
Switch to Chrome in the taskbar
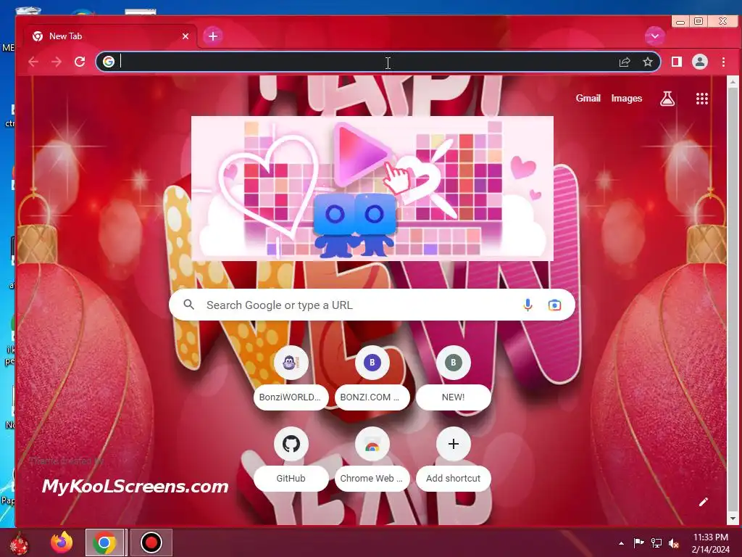[104, 542]
